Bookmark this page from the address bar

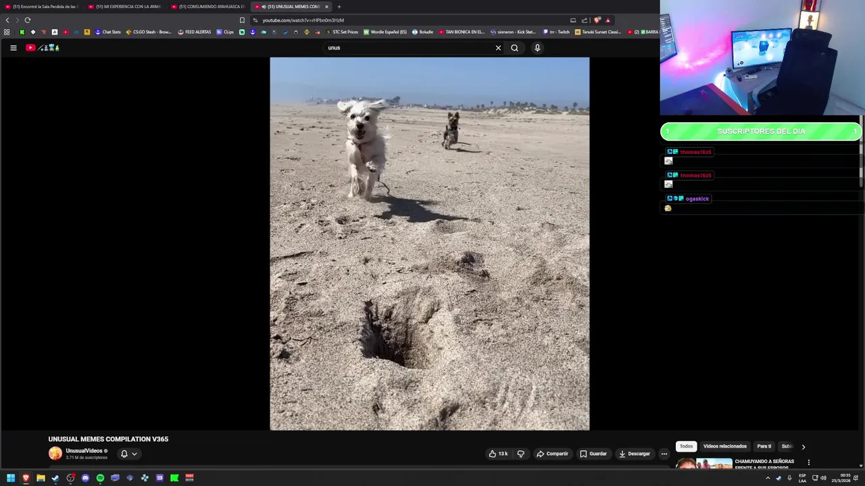point(242,20)
